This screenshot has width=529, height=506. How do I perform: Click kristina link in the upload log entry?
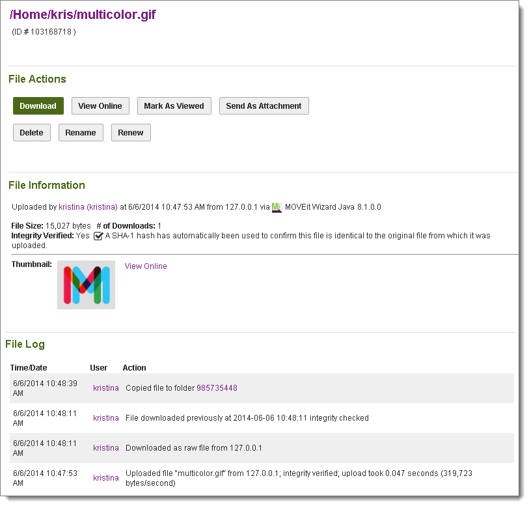click(x=106, y=477)
